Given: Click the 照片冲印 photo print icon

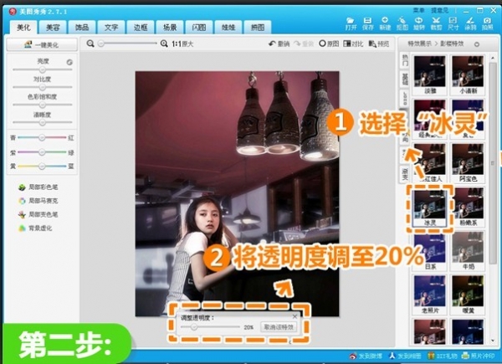Looking at the screenshot, I should click(x=479, y=356).
